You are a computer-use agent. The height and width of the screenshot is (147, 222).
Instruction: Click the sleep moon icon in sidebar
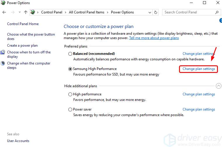3,63
